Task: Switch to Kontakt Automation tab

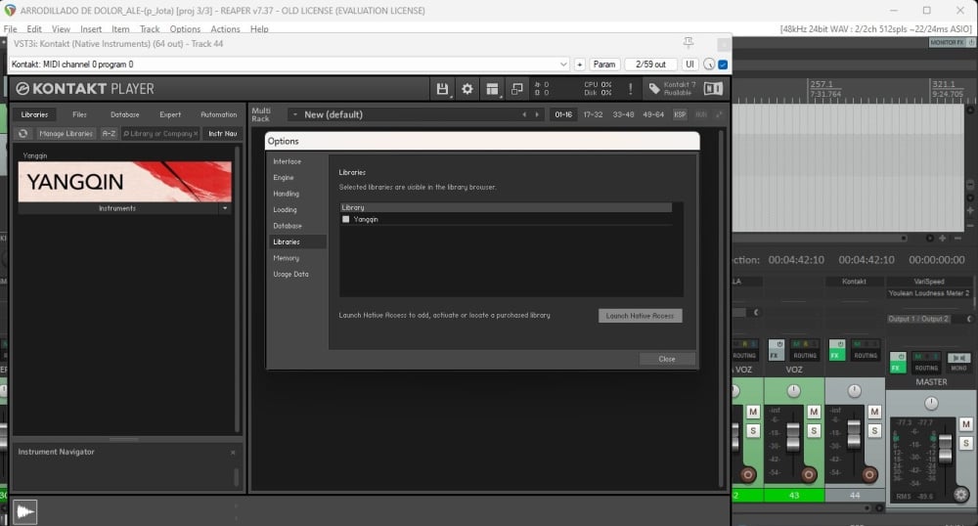Action: tap(218, 114)
